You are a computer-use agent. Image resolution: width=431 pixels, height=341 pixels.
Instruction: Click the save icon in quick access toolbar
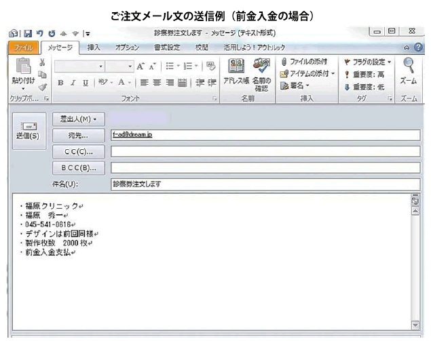(26, 33)
